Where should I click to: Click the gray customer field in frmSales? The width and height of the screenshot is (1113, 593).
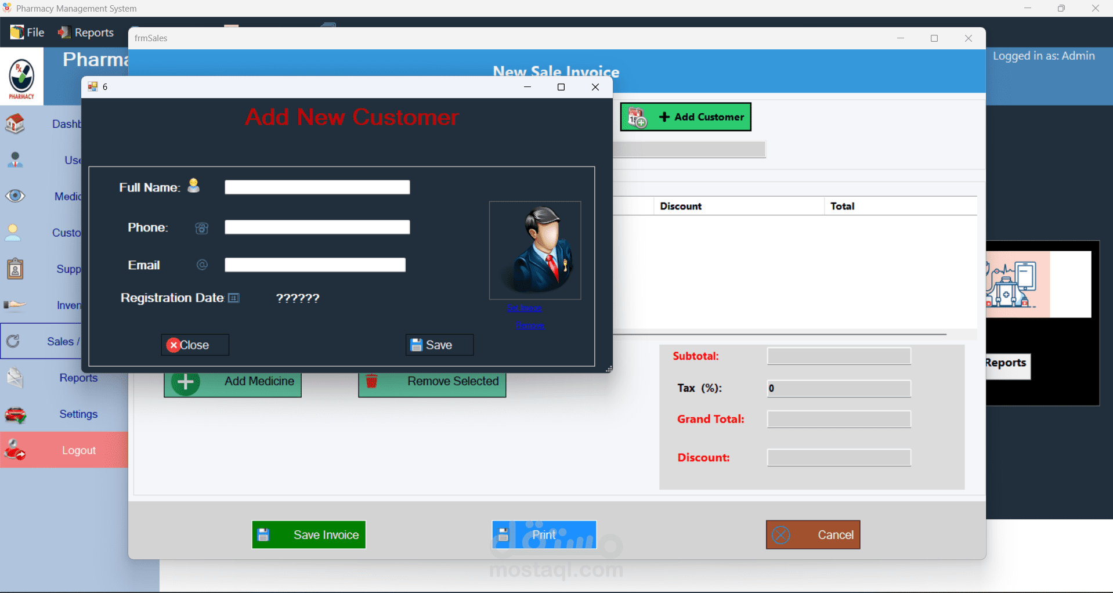pyautogui.click(x=689, y=150)
